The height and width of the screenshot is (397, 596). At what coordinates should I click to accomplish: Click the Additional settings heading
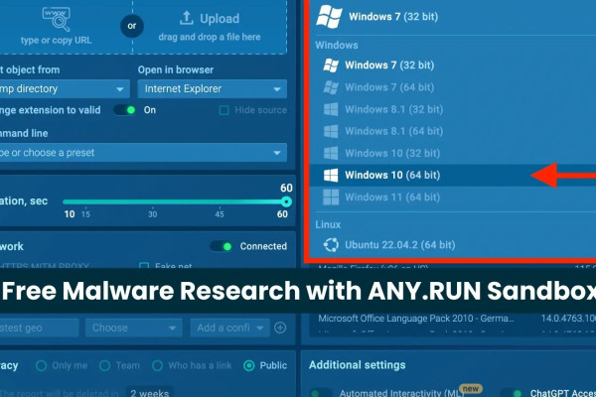(x=358, y=365)
